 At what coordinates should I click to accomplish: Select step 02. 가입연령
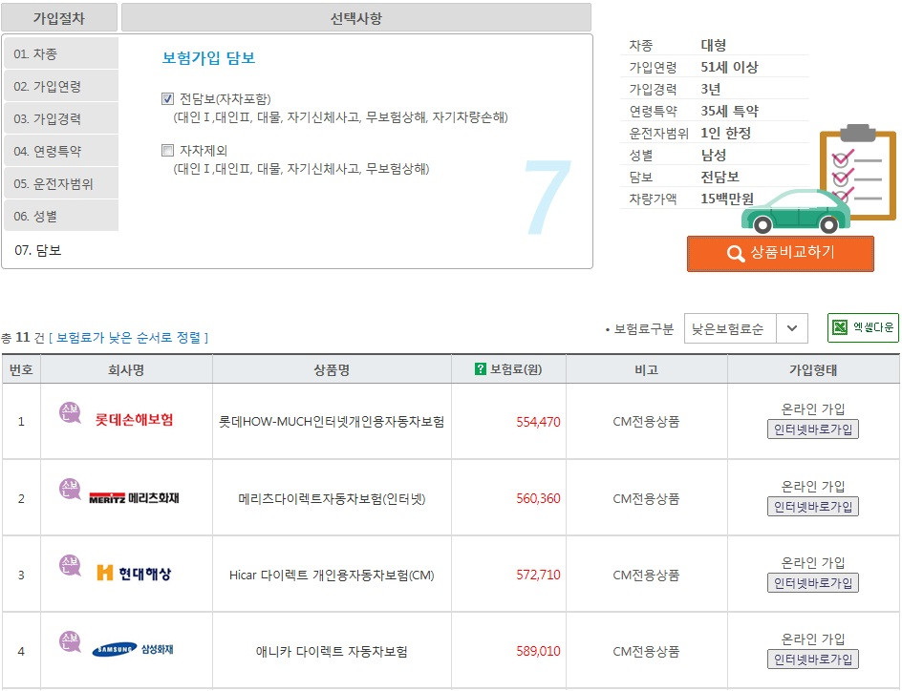pos(61,86)
